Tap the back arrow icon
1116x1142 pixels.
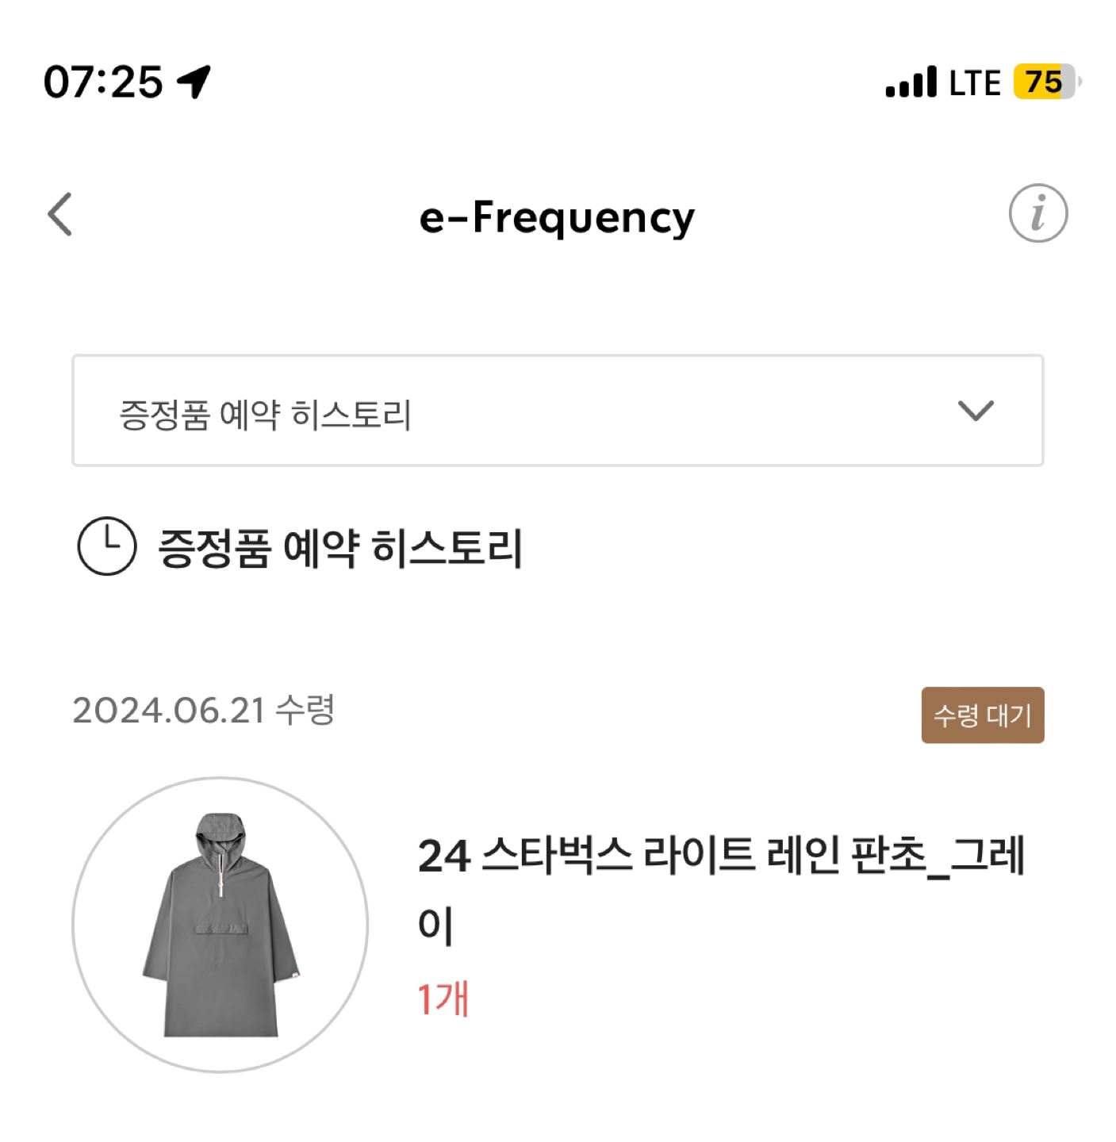click(x=60, y=214)
